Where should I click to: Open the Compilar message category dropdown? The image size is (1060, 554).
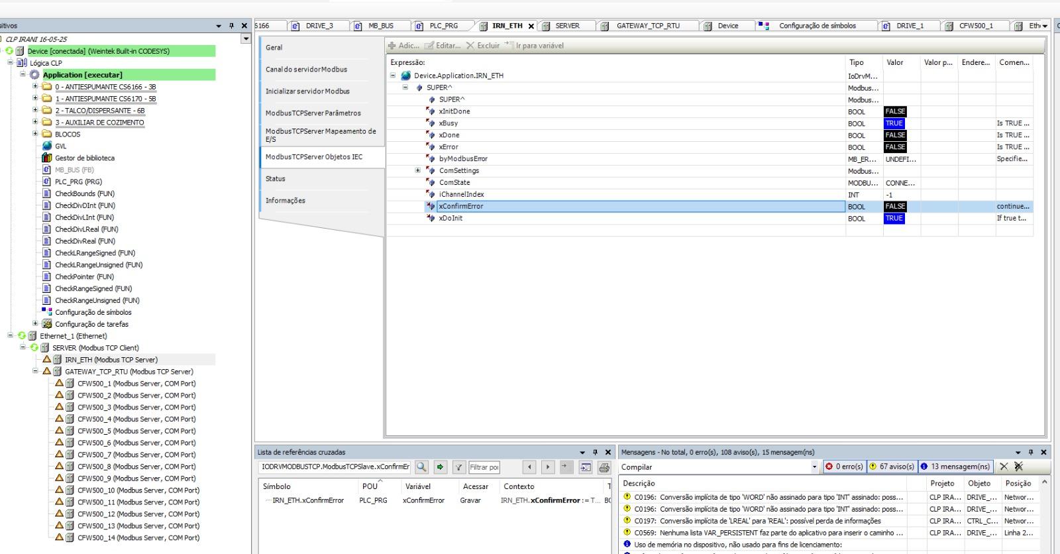pos(815,467)
